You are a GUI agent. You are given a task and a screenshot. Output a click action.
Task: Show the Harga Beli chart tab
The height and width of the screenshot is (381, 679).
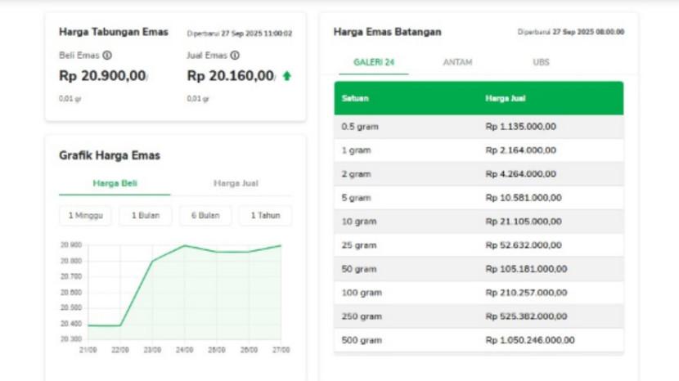click(x=115, y=183)
